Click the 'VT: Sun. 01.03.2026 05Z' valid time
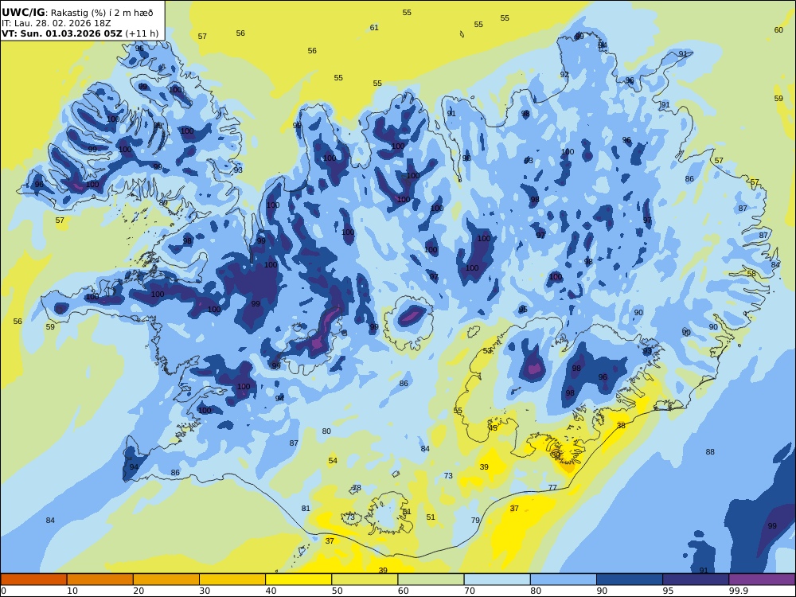The width and height of the screenshot is (796, 597). (61, 33)
